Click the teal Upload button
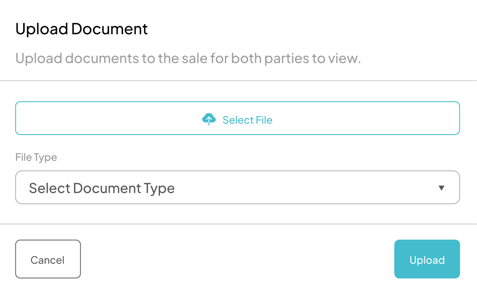This screenshot has width=477, height=294. [427, 259]
